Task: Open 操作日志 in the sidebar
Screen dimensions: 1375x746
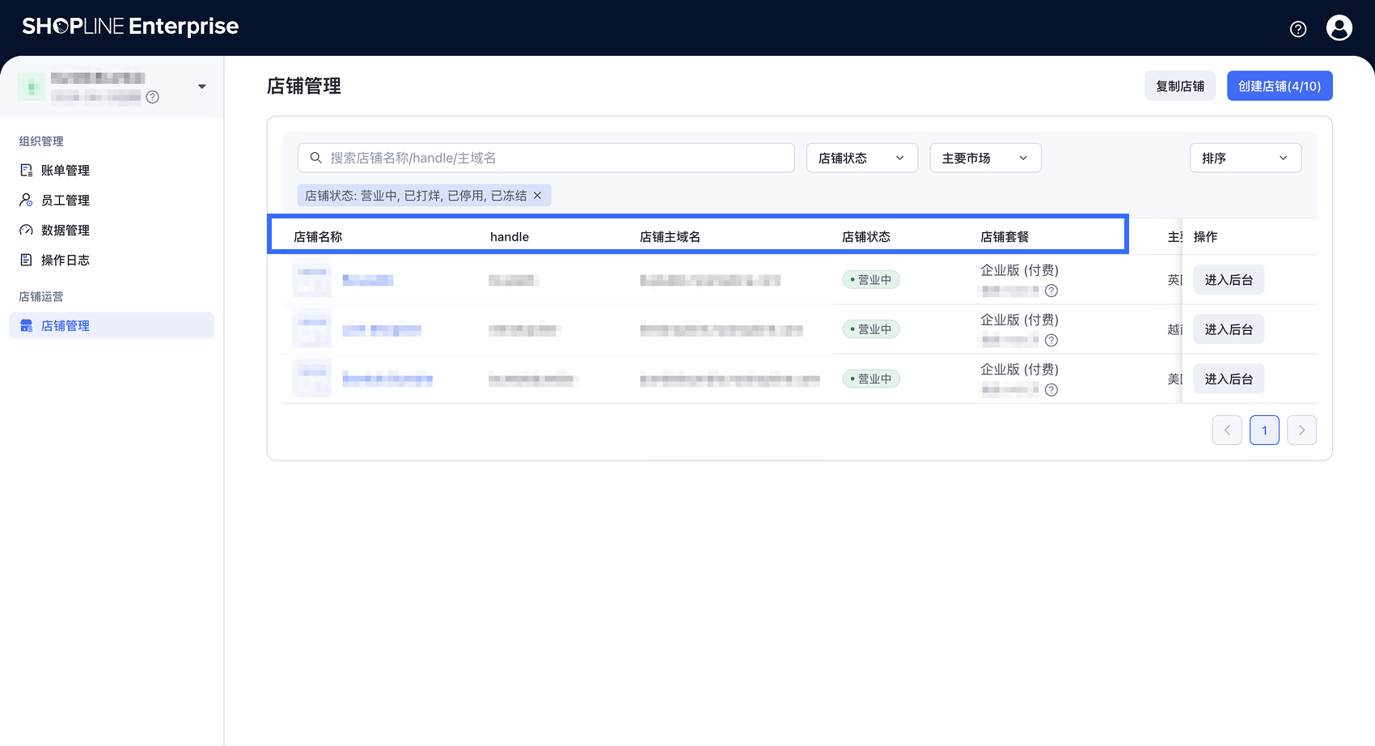Action: 66,261
